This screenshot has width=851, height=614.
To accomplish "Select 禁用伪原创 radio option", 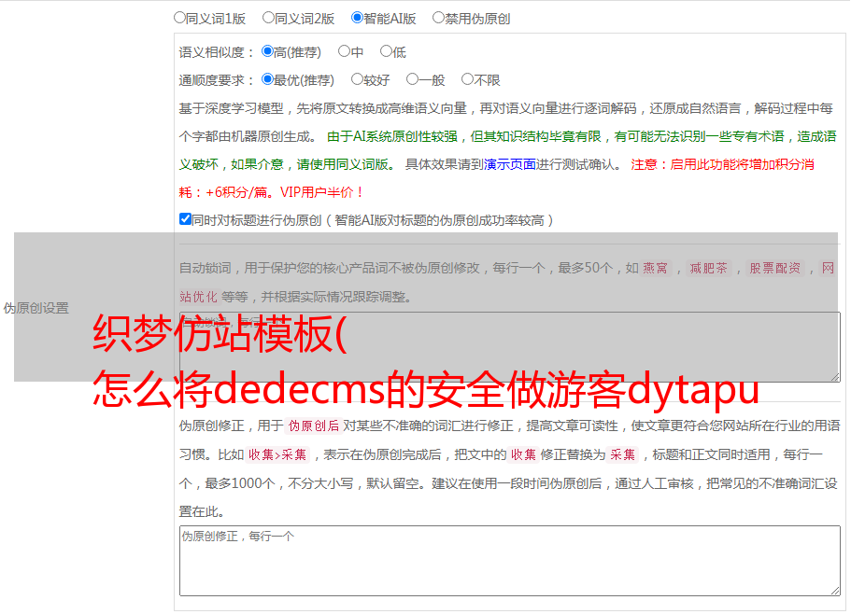I will pos(438,18).
